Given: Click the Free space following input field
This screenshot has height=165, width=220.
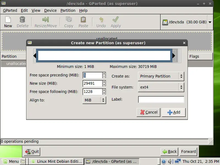Looking at the screenshot, I should coord(93,92).
